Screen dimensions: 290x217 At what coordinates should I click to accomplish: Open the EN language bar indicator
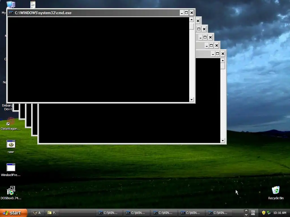tap(253, 213)
